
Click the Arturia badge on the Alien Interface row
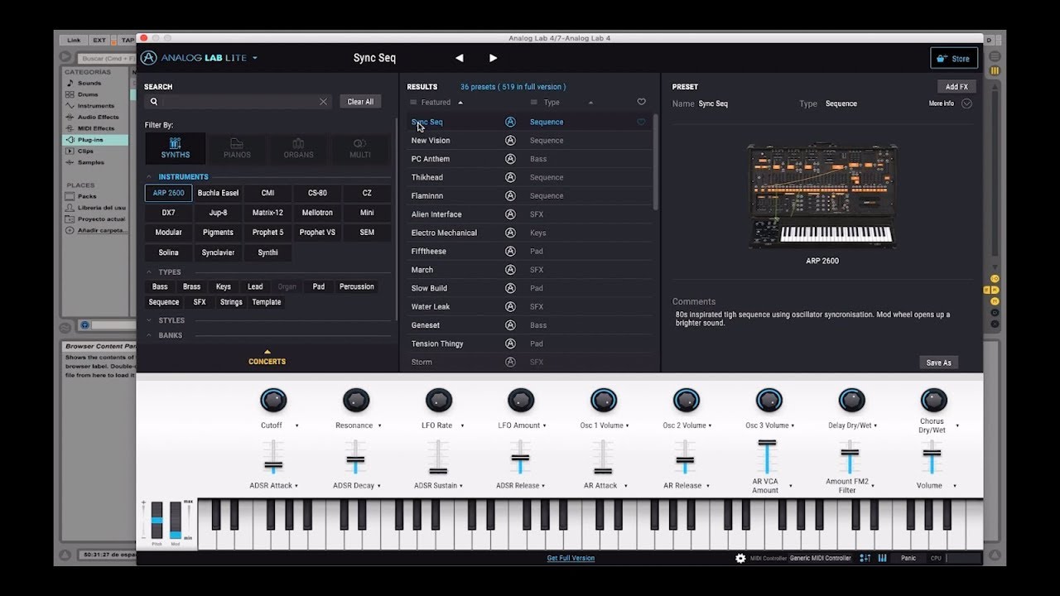[x=510, y=214]
